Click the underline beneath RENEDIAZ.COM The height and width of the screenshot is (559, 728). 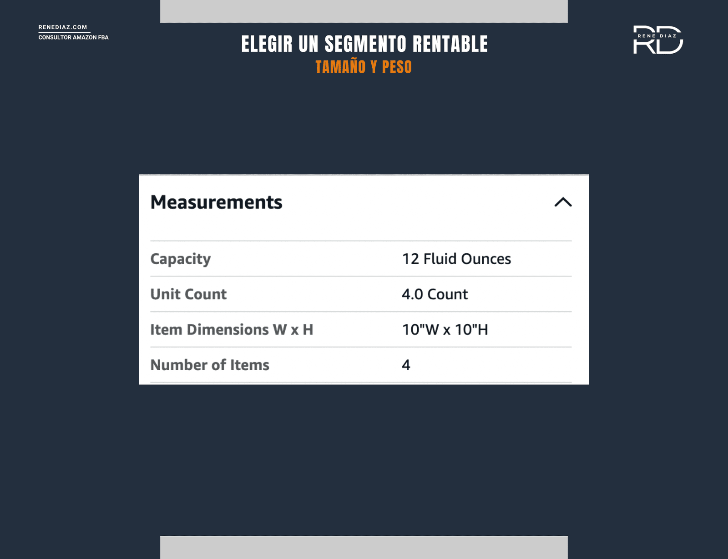[64, 32]
